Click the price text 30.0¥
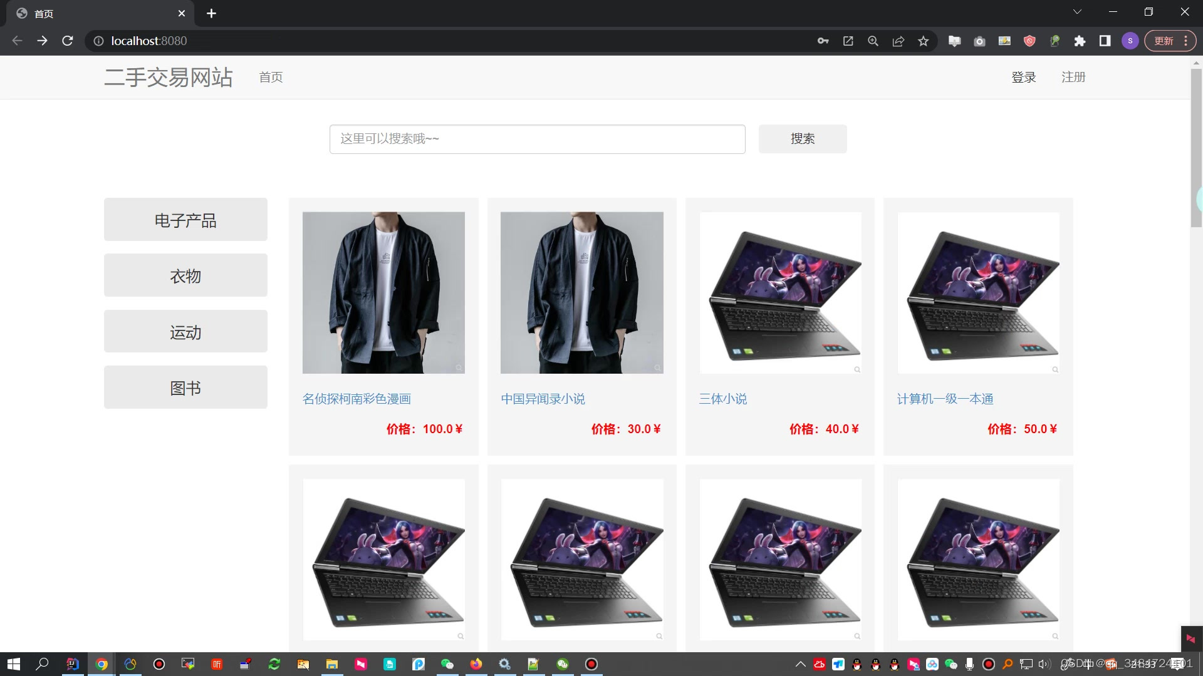This screenshot has width=1203, height=676. click(x=645, y=429)
